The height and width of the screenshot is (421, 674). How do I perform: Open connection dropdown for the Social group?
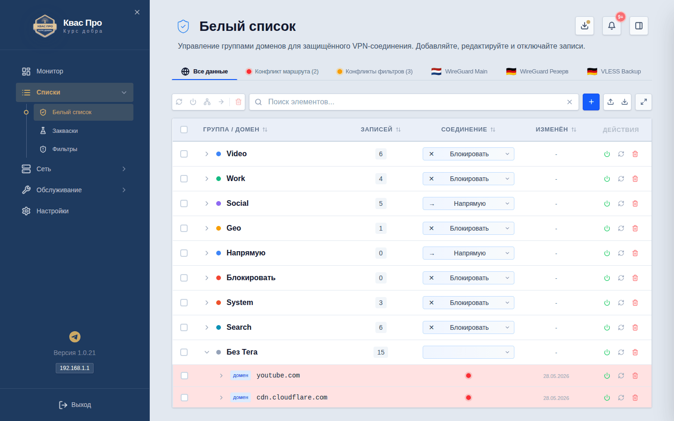(x=469, y=203)
